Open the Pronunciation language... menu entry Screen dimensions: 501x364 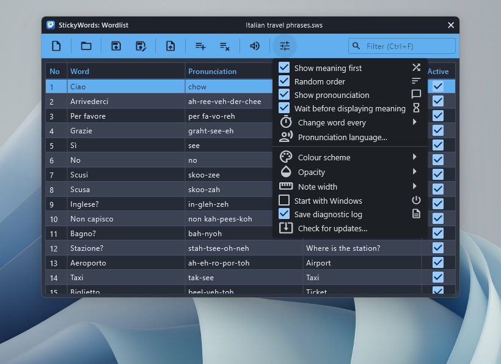350,137
